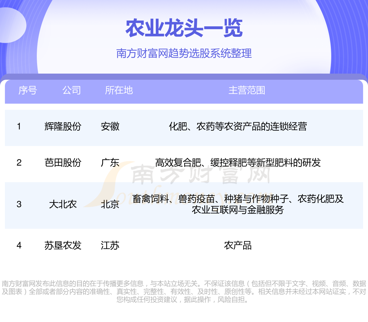Click the 农产品 business scope cell
The image size is (368, 322).
[x=238, y=245]
